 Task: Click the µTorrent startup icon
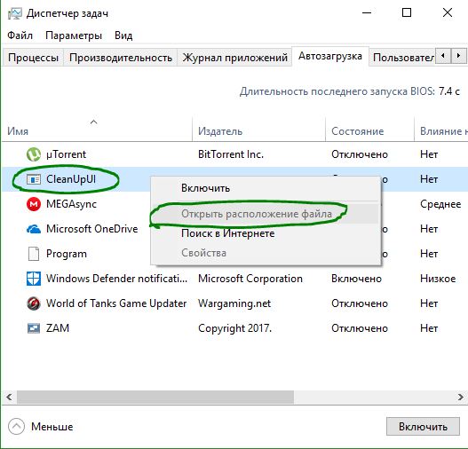34,154
